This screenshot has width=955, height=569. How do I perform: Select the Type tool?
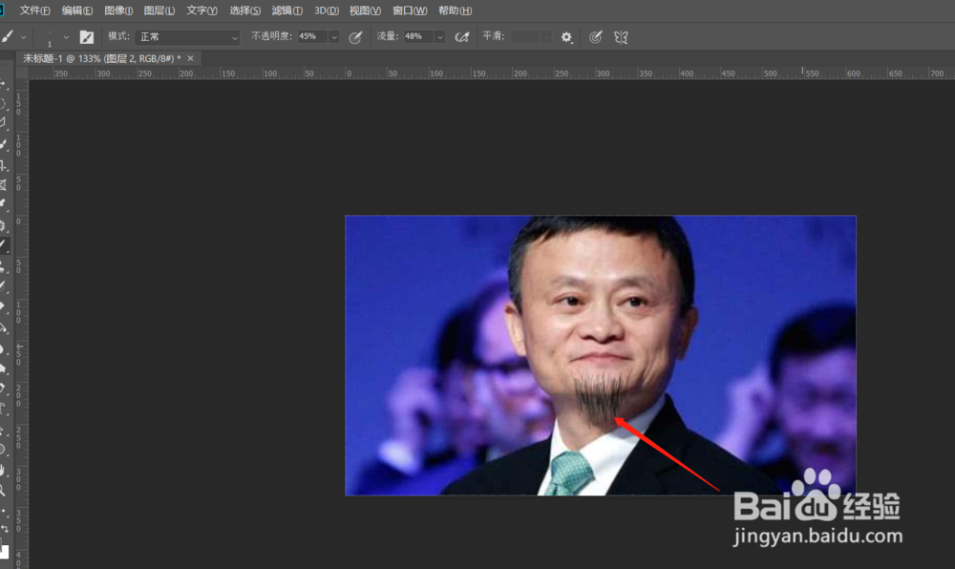click(x=3, y=409)
